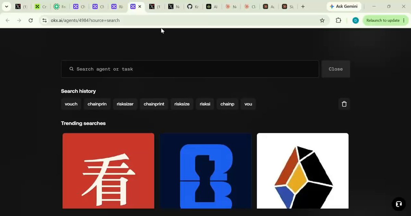411x216 pixels.
Task: Open the geometric gem trending card
Action: pyautogui.click(x=303, y=171)
